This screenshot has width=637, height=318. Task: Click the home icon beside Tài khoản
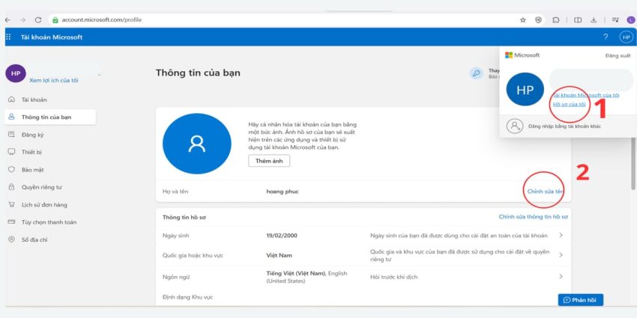click(x=12, y=100)
